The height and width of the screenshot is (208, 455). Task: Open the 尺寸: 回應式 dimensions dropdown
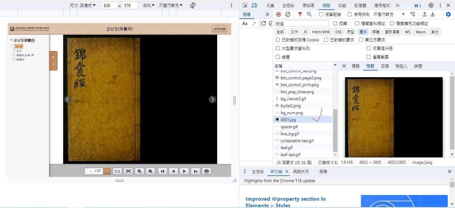83,5
